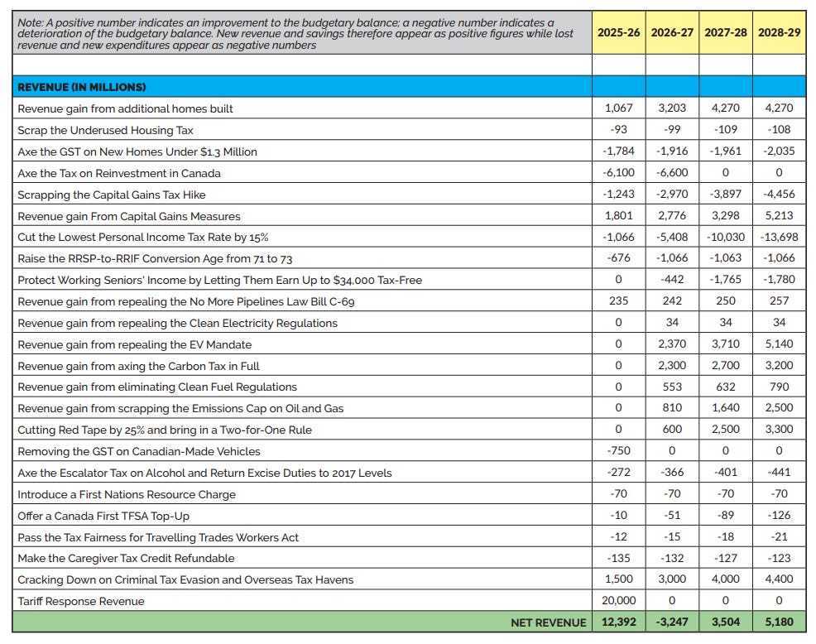Select the -676 RRSP-to-RRIF value
Screen dimensions: 816x644
[618, 257]
